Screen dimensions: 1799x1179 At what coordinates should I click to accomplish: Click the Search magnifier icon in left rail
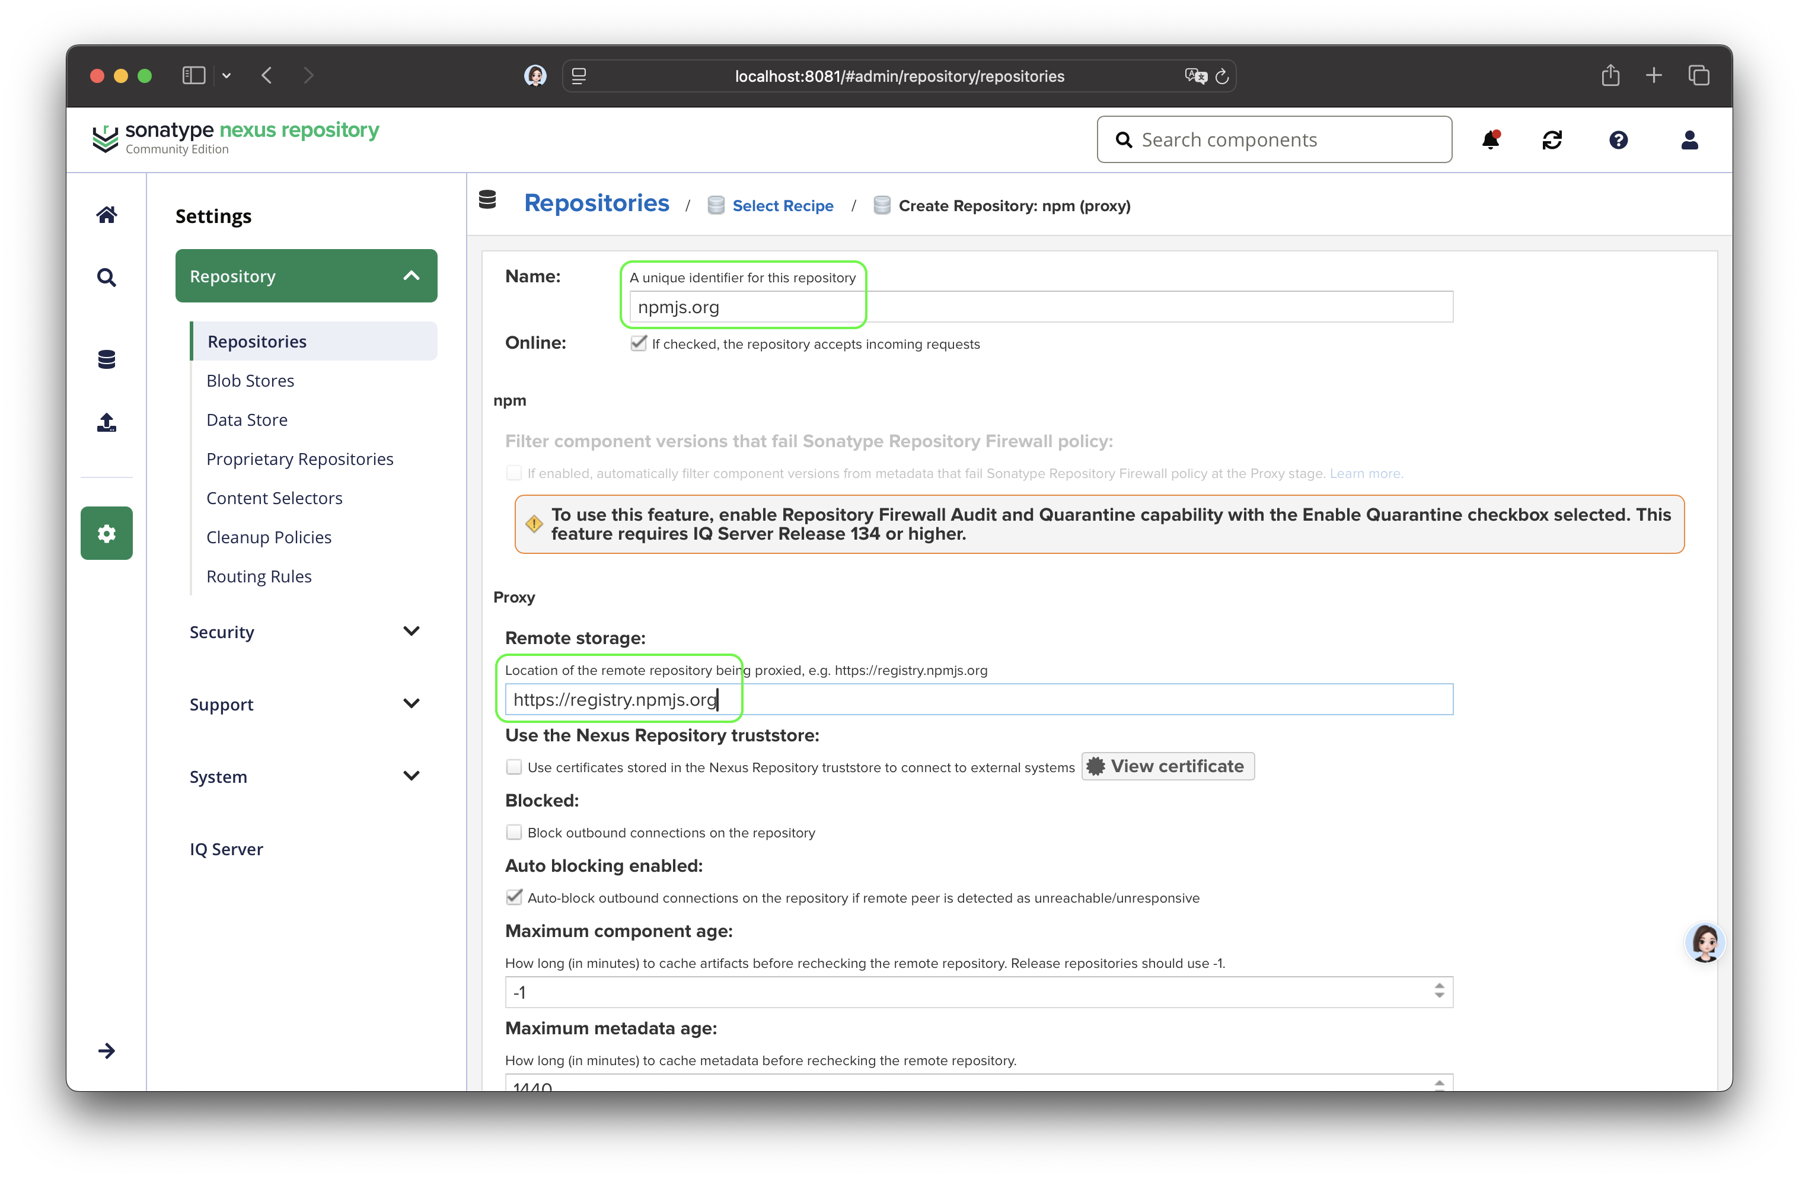[x=107, y=278]
